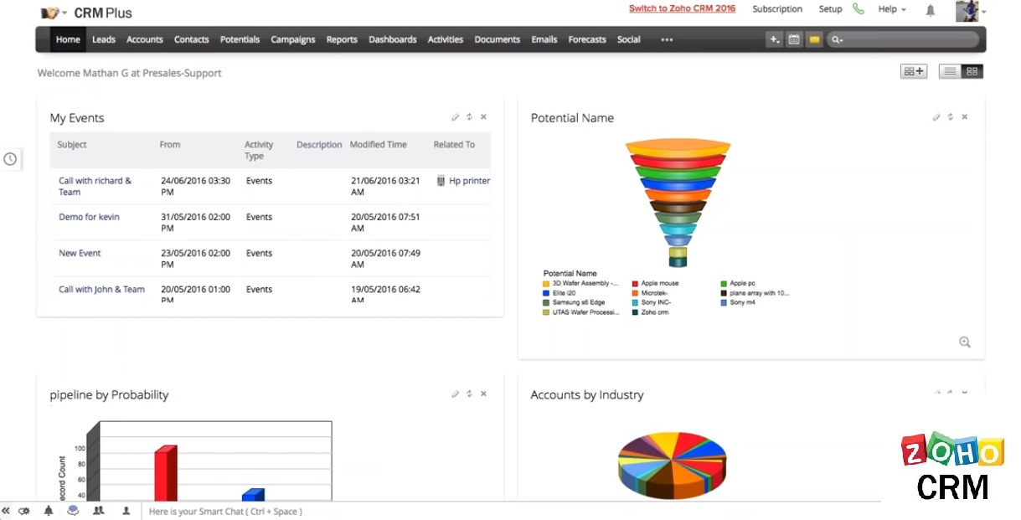Screen dimensions: 1021x520
Task: Open the Contacts tab
Action: point(192,39)
